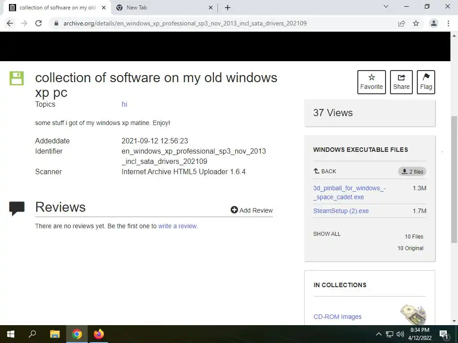Click the '37 Views' text
Viewport: 458px width, 343px height.
point(333,113)
